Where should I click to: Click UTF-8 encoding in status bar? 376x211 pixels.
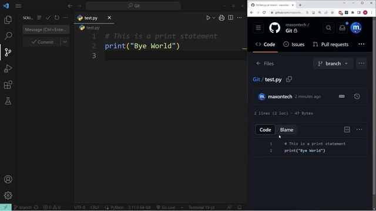(80, 207)
